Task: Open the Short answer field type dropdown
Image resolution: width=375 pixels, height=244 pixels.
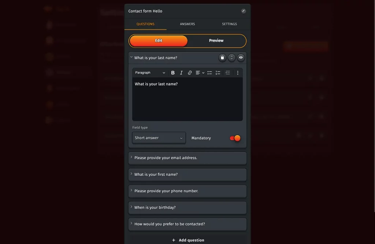Action: tap(159, 138)
